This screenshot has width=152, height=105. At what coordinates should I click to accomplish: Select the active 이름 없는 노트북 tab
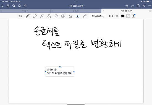(x=127, y=11)
